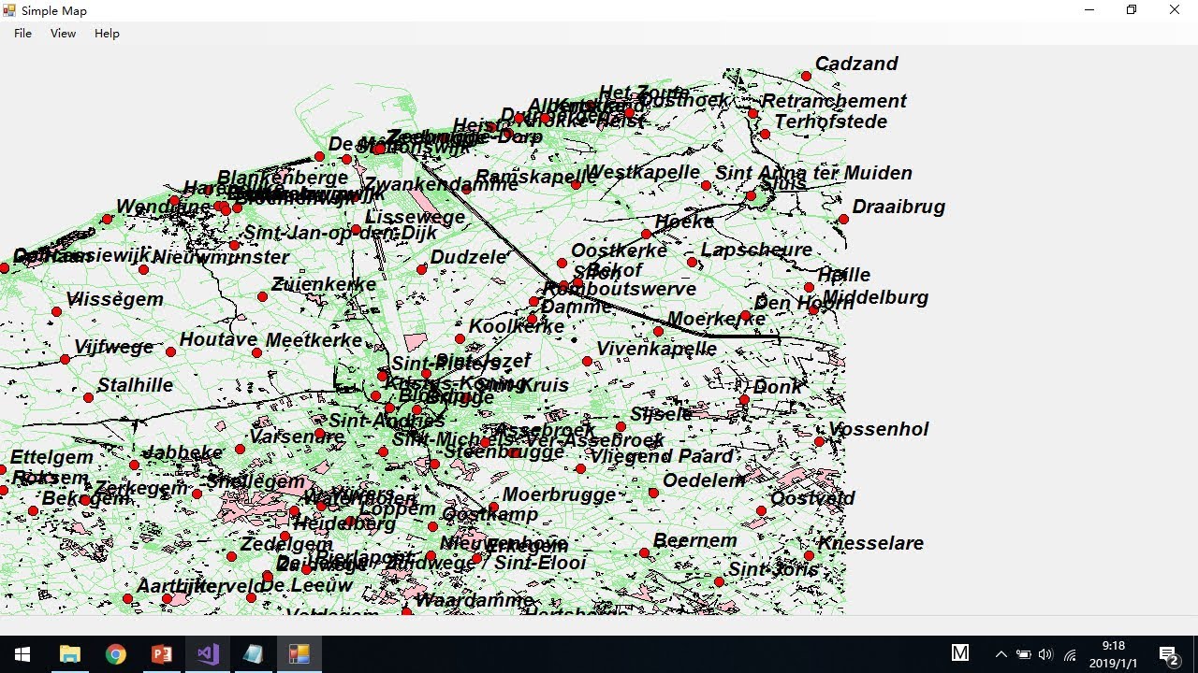
Task: Click the Hoeke map label
Action: click(684, 222)
